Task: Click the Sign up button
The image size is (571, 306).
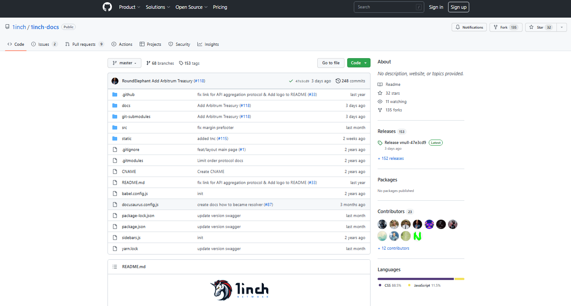Action: coord(458,7)
